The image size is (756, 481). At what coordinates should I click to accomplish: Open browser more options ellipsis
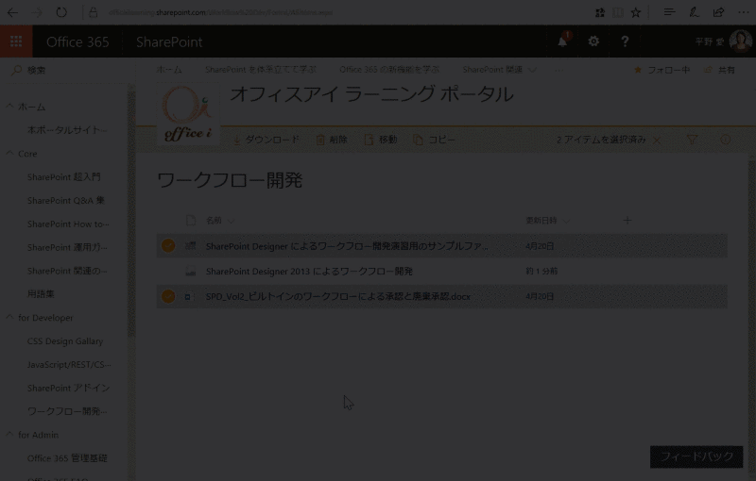point(744,12)
